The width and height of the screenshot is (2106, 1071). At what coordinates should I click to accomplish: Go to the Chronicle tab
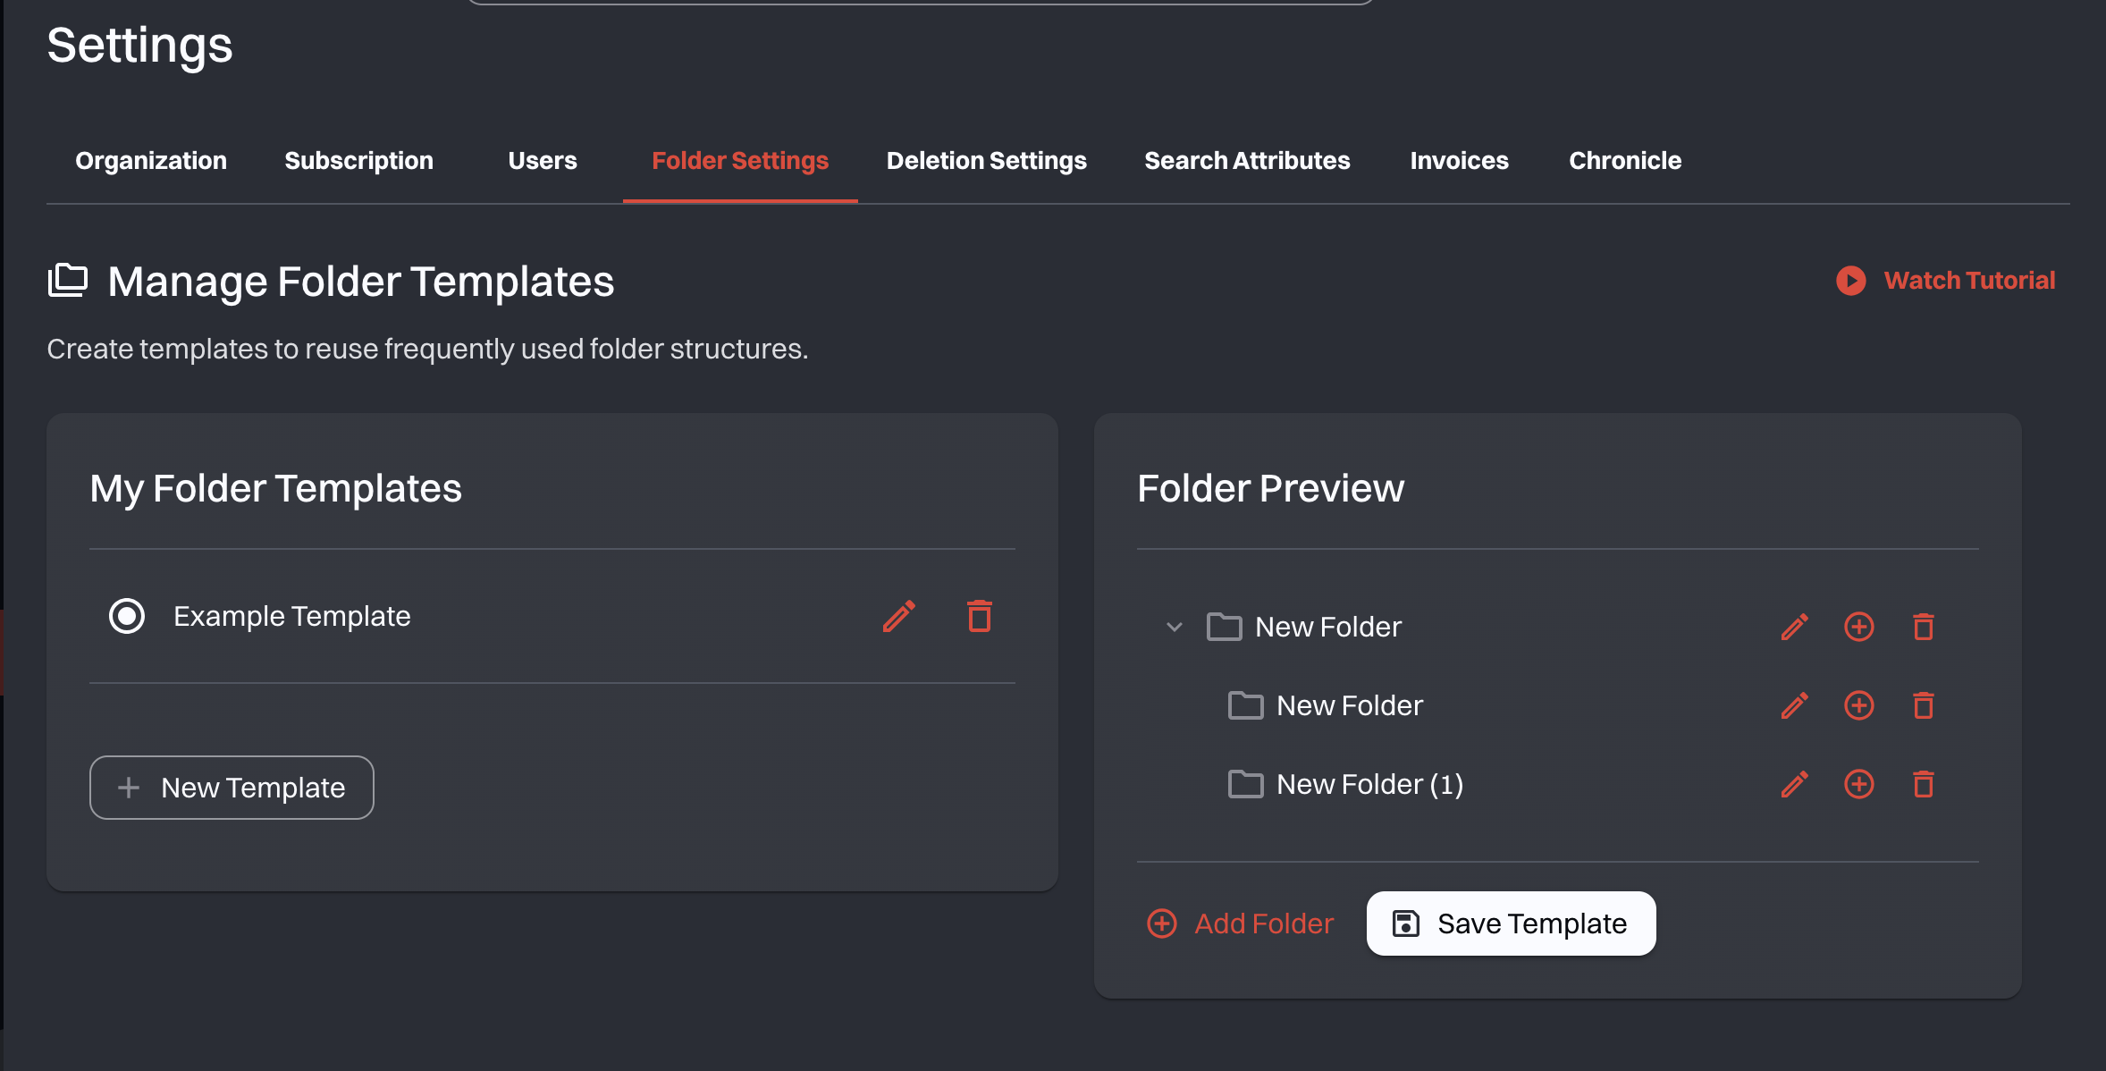[1624, 161]
